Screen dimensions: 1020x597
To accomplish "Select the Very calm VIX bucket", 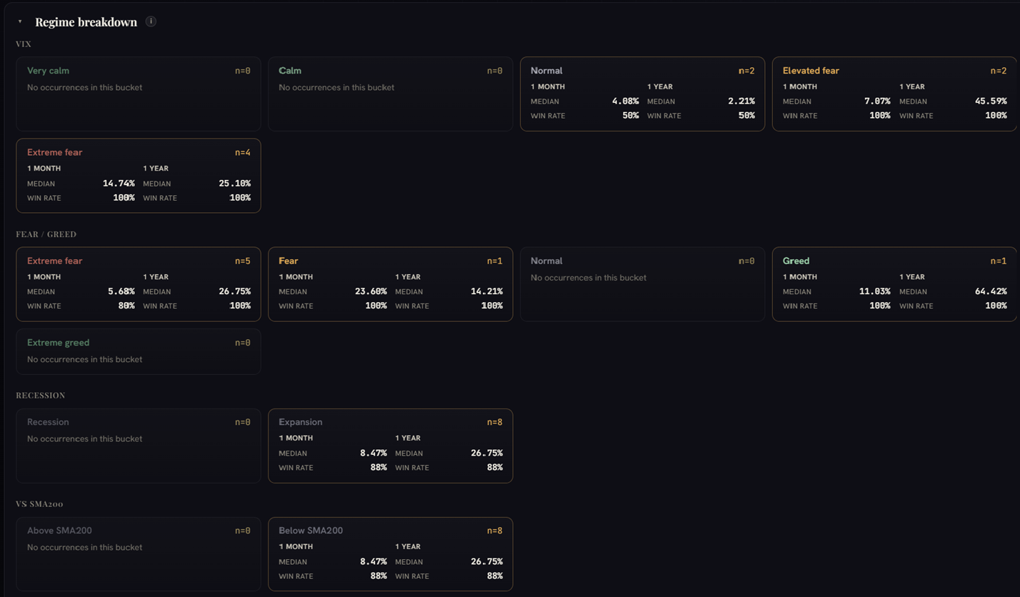I will point(139,94).
